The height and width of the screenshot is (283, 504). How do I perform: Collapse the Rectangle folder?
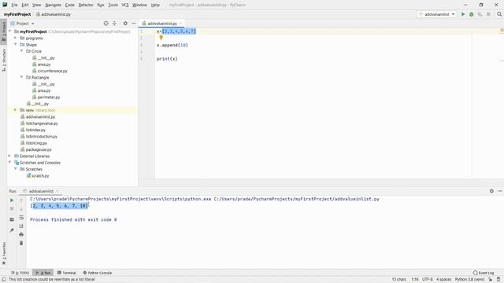[x=21, y=77]
